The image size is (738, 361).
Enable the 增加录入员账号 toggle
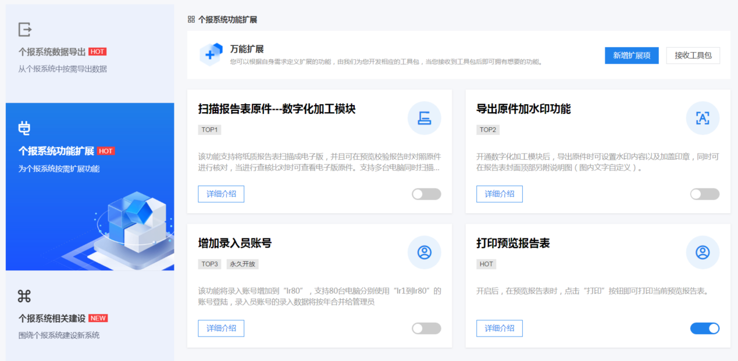coord(426,328)
